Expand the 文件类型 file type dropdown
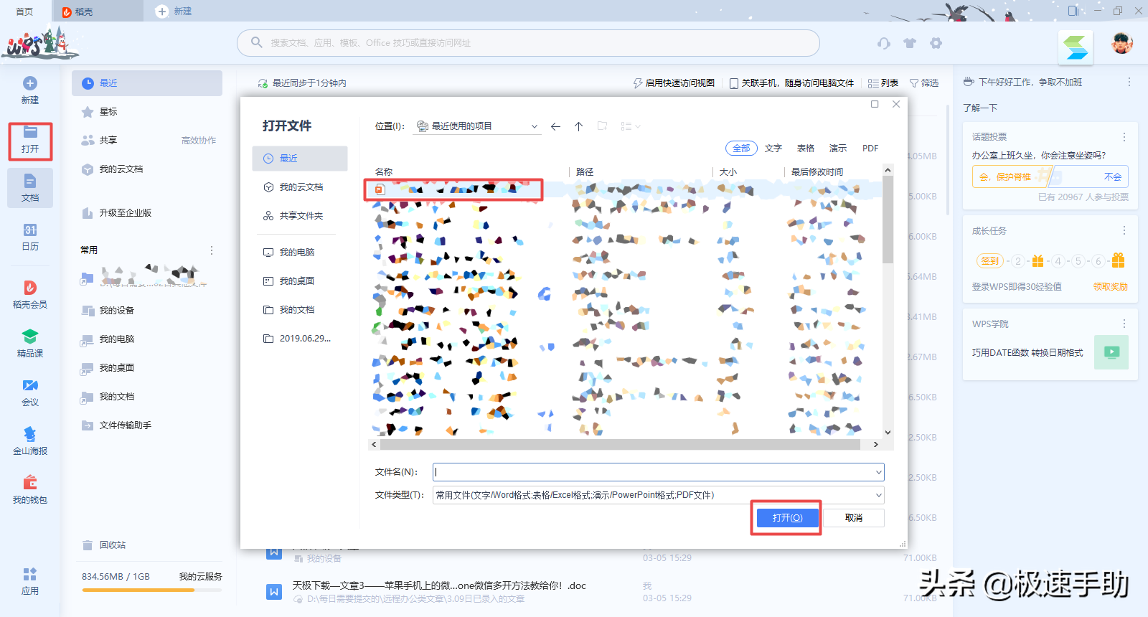This screenshot has height=617, width=1148. click(878, 495)
